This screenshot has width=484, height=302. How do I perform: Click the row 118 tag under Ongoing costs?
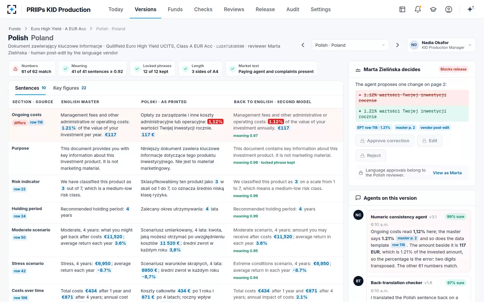(36, 122)
